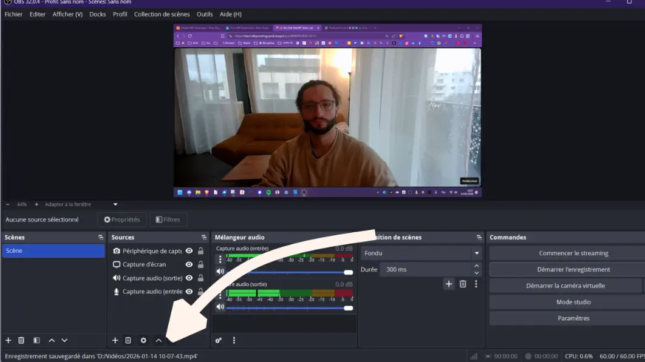The width and height of the screenshot is (645, 362).
Task: Open advanced audio properties gears icon
Action: click(219, 341)
